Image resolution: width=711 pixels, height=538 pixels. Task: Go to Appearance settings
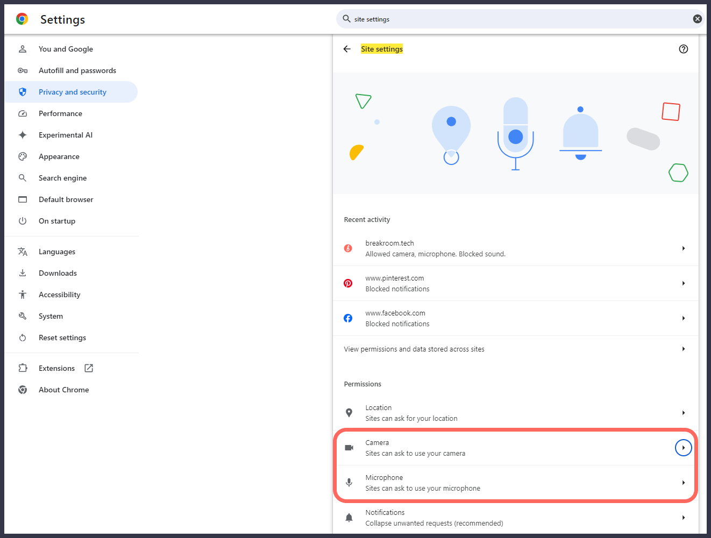point(59,156)
